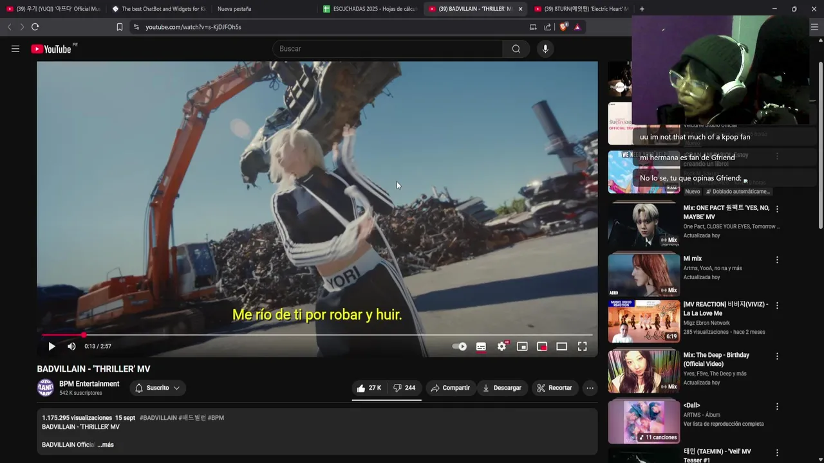Screen dimensions: 824x463
Task: Open the YouTube guide hamburger menu
Action: [15, 49]
